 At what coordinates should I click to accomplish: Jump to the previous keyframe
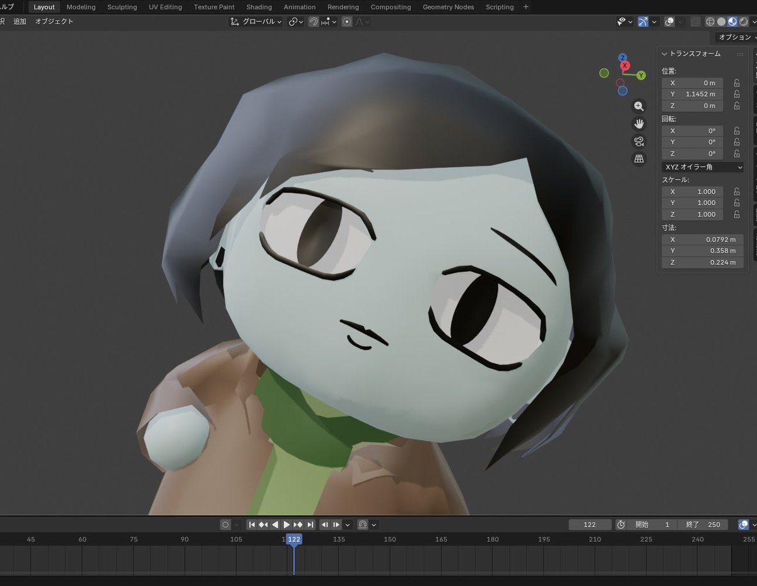(x=263, y=525)
